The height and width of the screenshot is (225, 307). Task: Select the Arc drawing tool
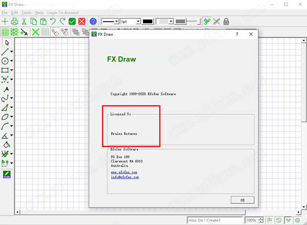coord(5,126)
